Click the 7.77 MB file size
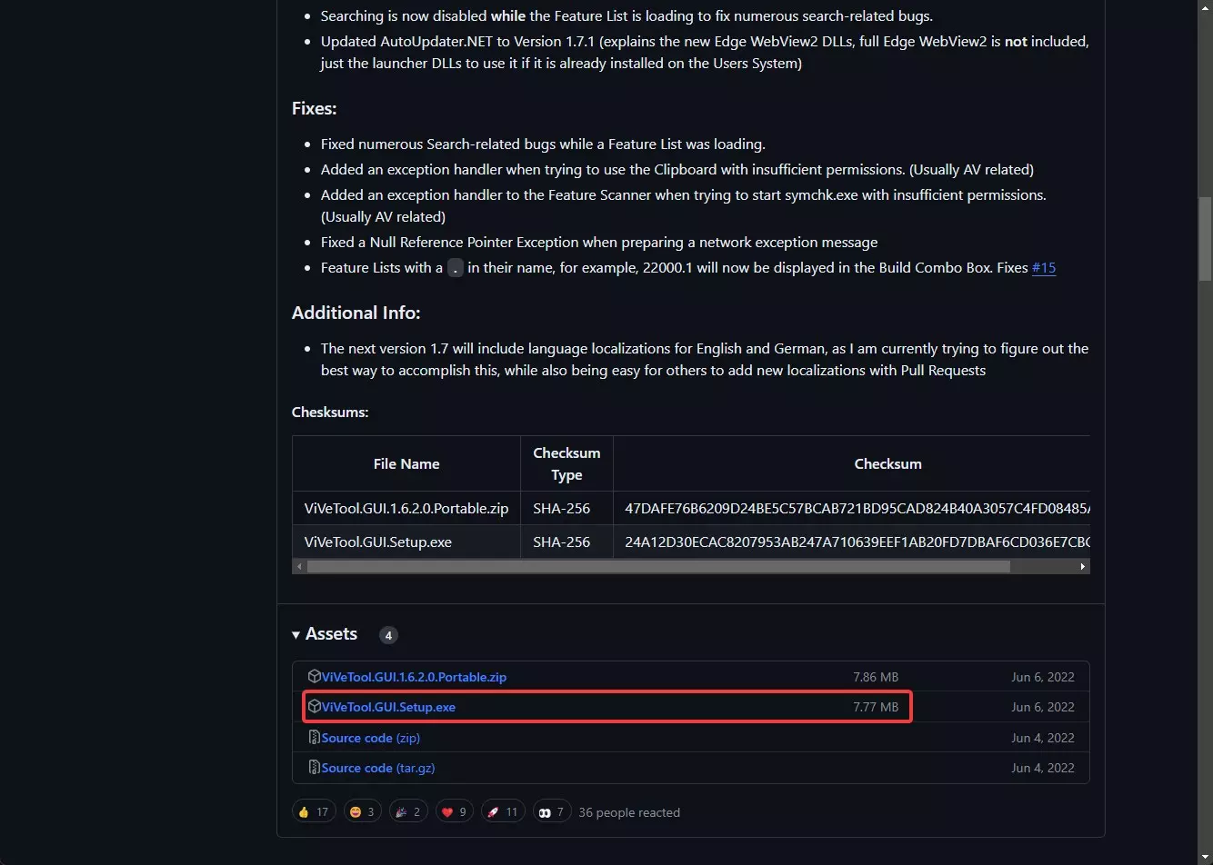This screenshot has width=1213, height=865. (876, 707)
